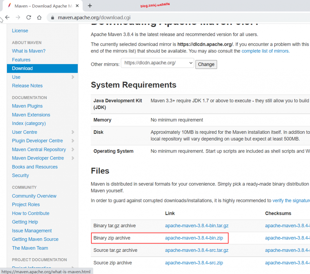Image resolution: width=310 pixels, height=274 pixels.
Task: Open Project Roles link
Action: click(x=26, y=205)
